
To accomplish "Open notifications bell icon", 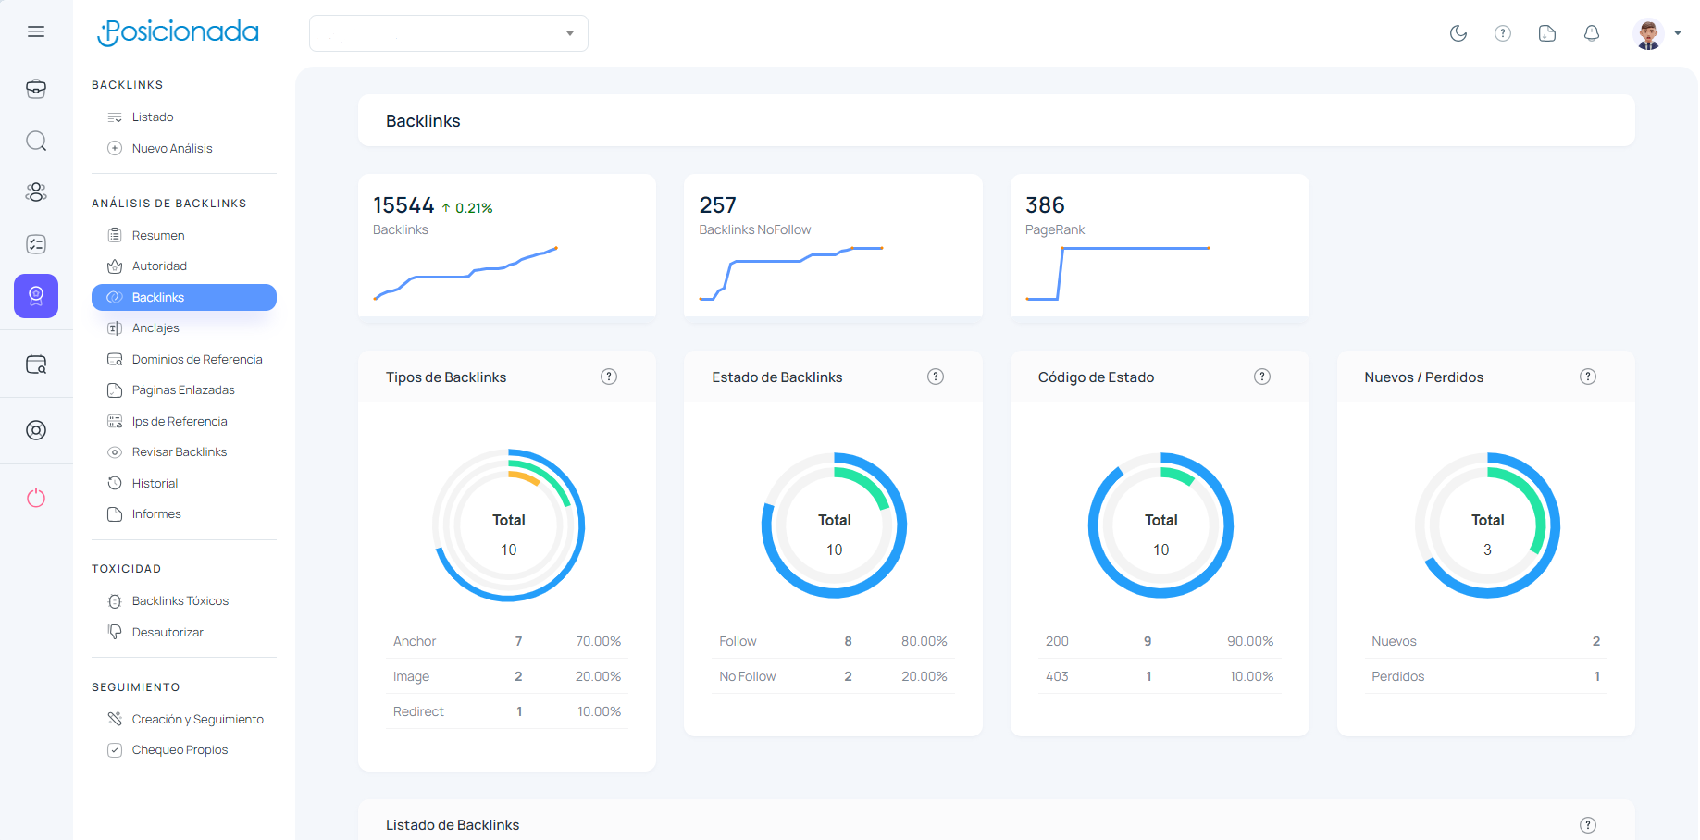I will coord(1592,33).
